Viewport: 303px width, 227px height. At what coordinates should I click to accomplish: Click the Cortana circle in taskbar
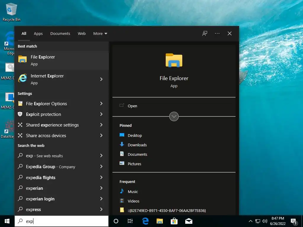point(116,221)
